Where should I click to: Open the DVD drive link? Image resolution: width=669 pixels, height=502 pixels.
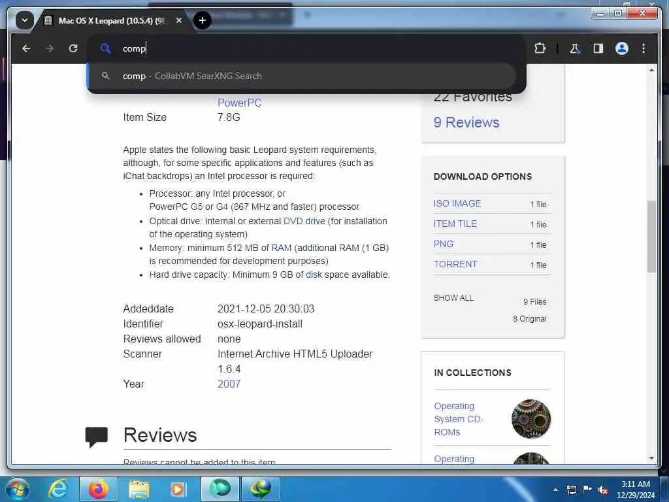(x=304, y=221)
